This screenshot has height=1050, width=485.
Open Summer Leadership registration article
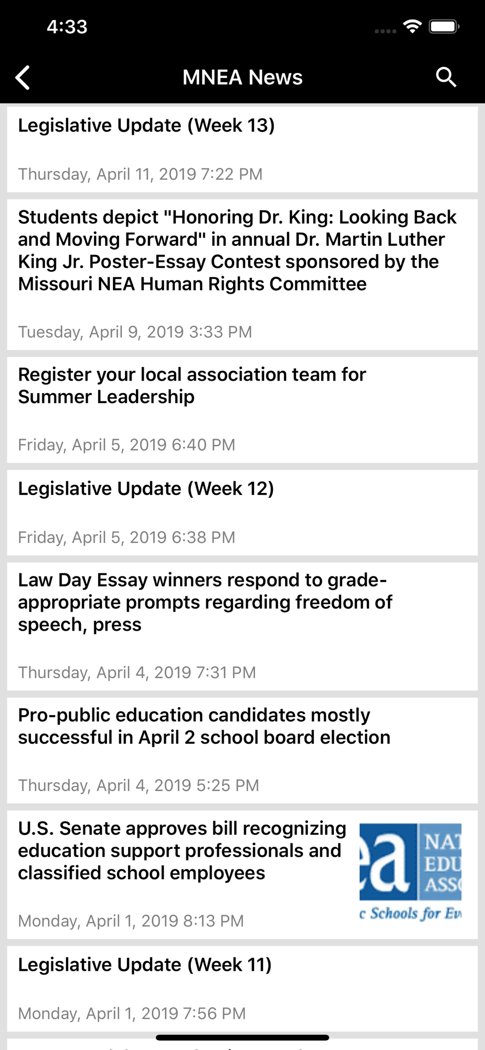[192, 386]
